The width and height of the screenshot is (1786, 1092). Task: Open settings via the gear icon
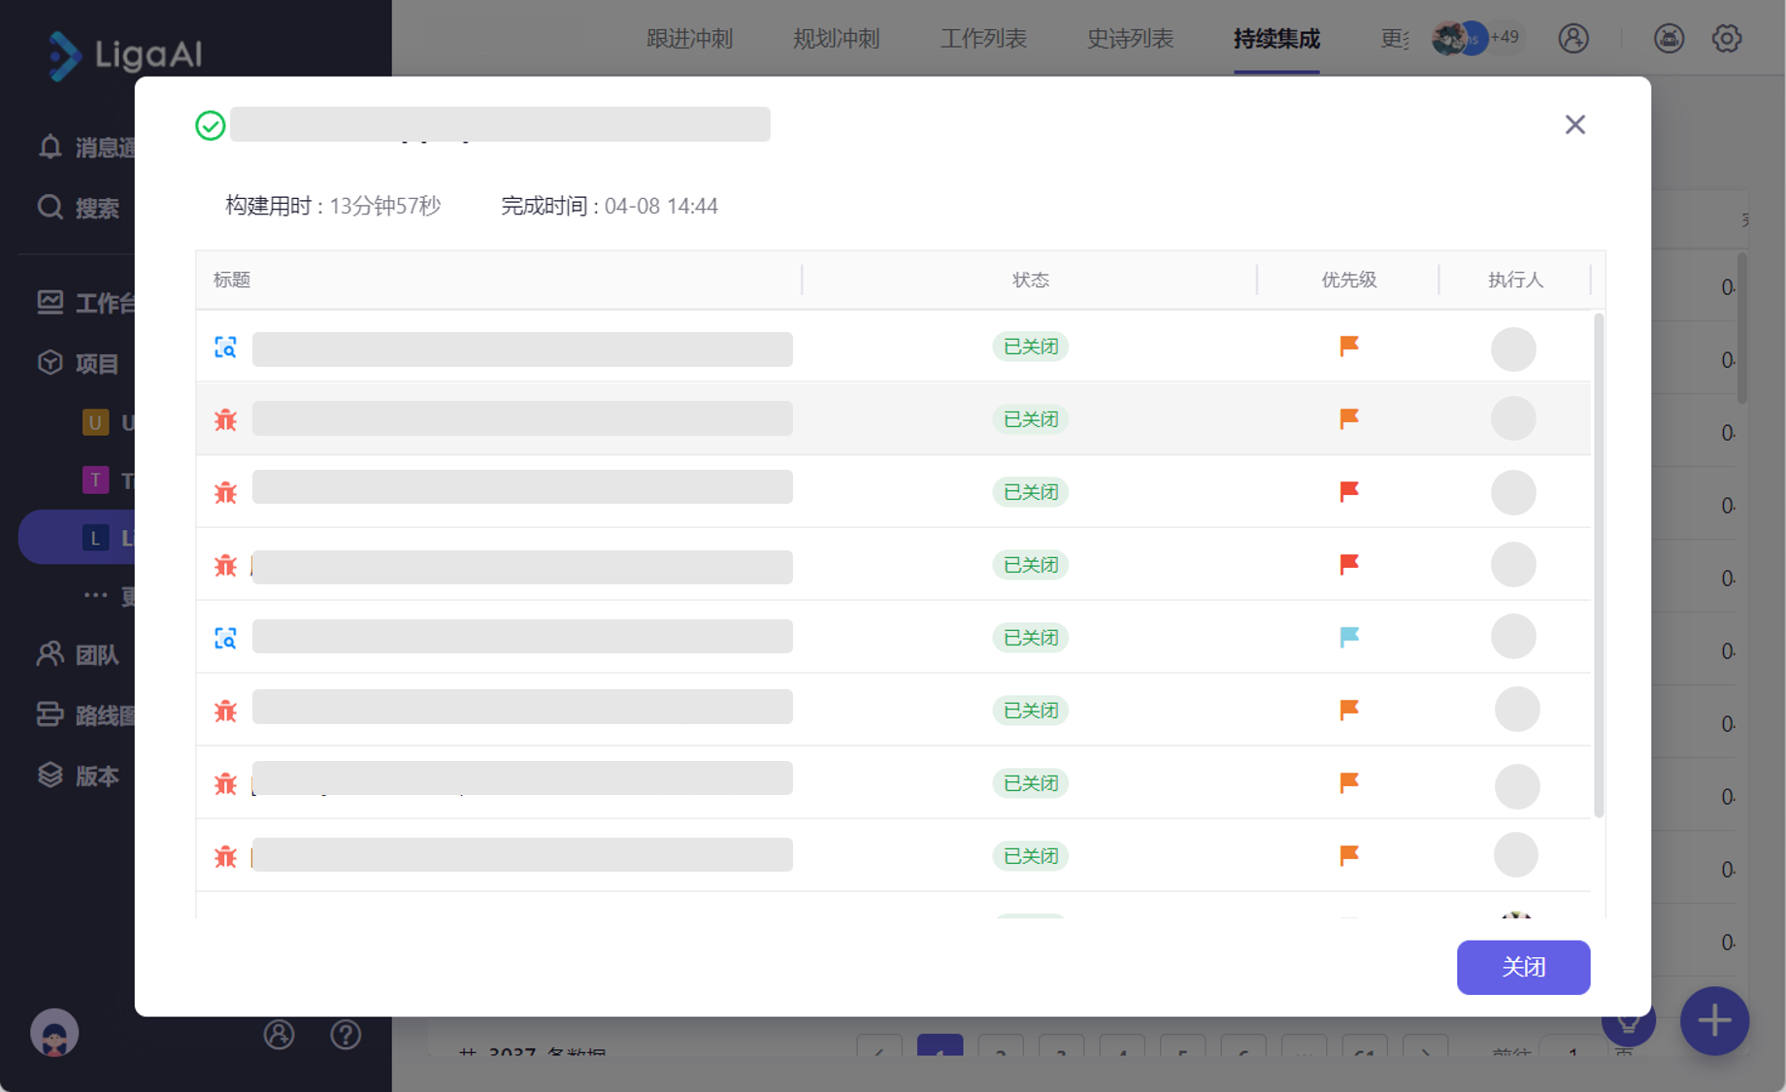1727,38
